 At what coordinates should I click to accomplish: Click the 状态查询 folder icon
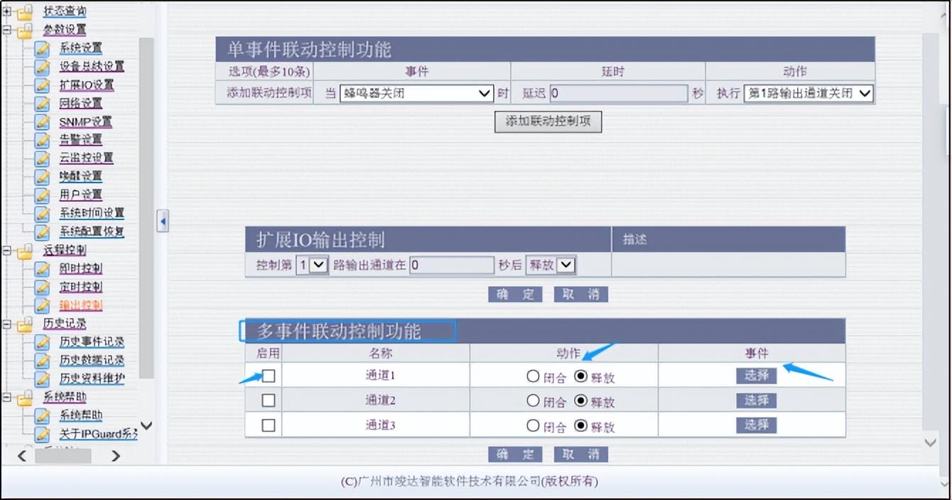[x=25, y=12]
